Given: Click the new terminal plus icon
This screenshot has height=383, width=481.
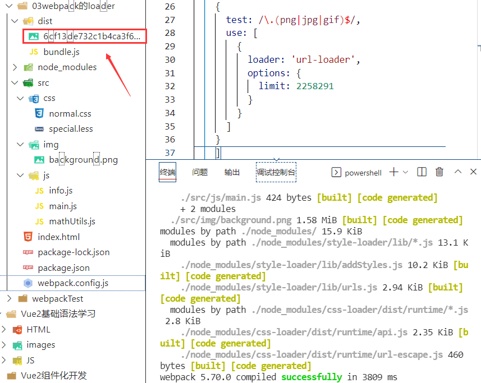Looking at the screenshot, I should tap(394, 172).
